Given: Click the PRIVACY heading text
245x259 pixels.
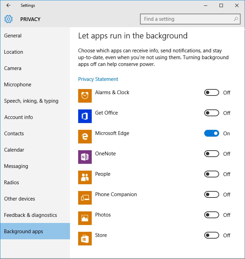Looking at the screenshot, I should tap(30, 19).
